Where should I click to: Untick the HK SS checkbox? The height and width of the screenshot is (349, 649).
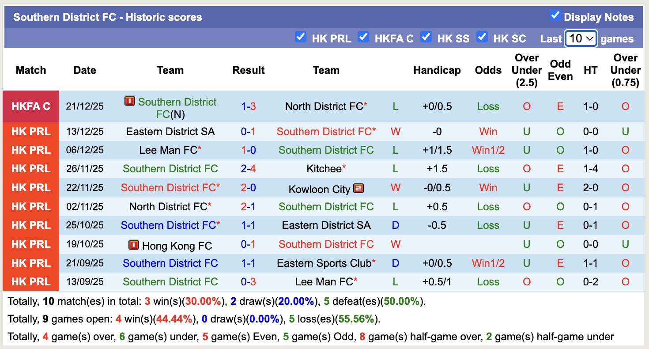pyautogui.click(x=426, y=37)
